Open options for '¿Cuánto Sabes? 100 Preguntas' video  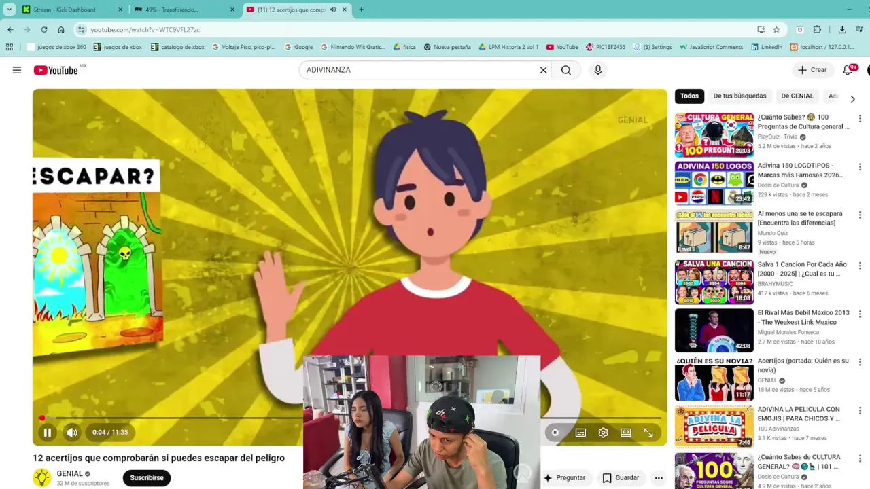coord(860,119)
